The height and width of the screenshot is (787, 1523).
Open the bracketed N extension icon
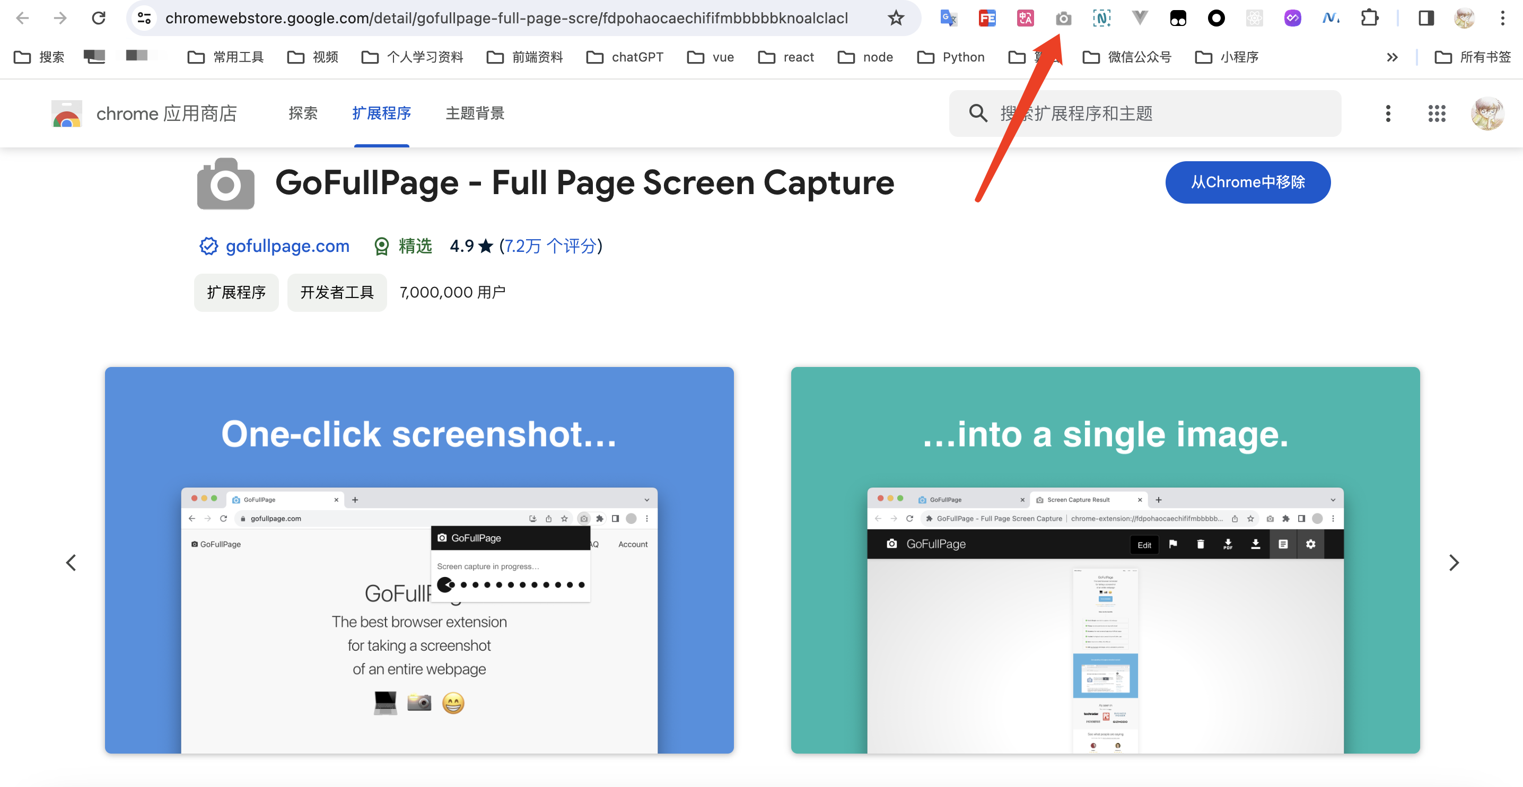[x=1101, y=19]
